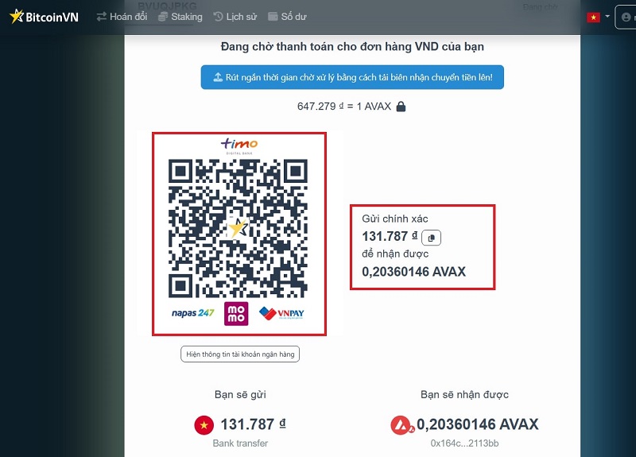Image resolution: width=636 pixels, height=457 pixels.
Task: Click the red AVAX coin icon
Action: [x=401, y=425]
